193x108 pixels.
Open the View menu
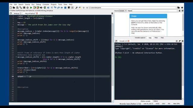pos(65,4)
